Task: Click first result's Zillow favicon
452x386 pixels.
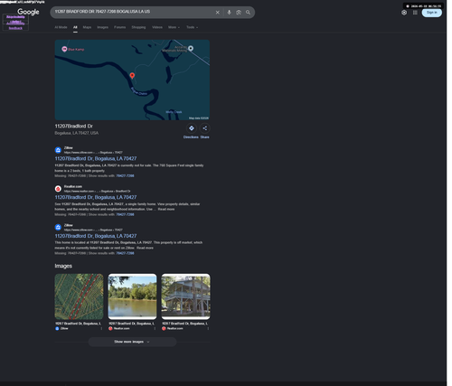Action: coord(58,150)
